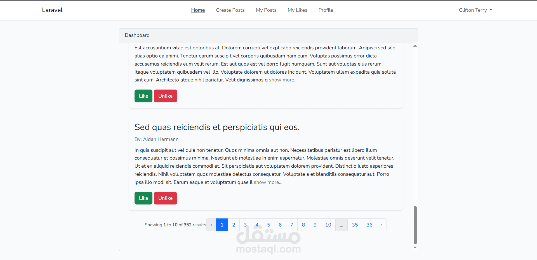Viewport: 537px width, 260px height.
Task: Go to page 5 of results
Action: [x=268, y=225]
